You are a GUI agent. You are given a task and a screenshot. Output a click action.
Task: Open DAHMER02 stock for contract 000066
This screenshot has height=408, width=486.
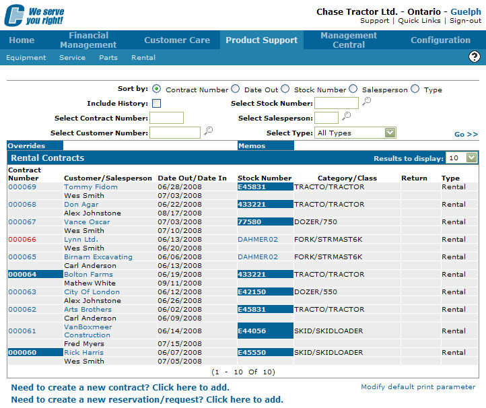pyautogui.click(x=258, y=239)
